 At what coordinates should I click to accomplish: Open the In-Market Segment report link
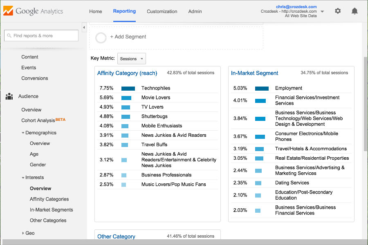[254, 73]
